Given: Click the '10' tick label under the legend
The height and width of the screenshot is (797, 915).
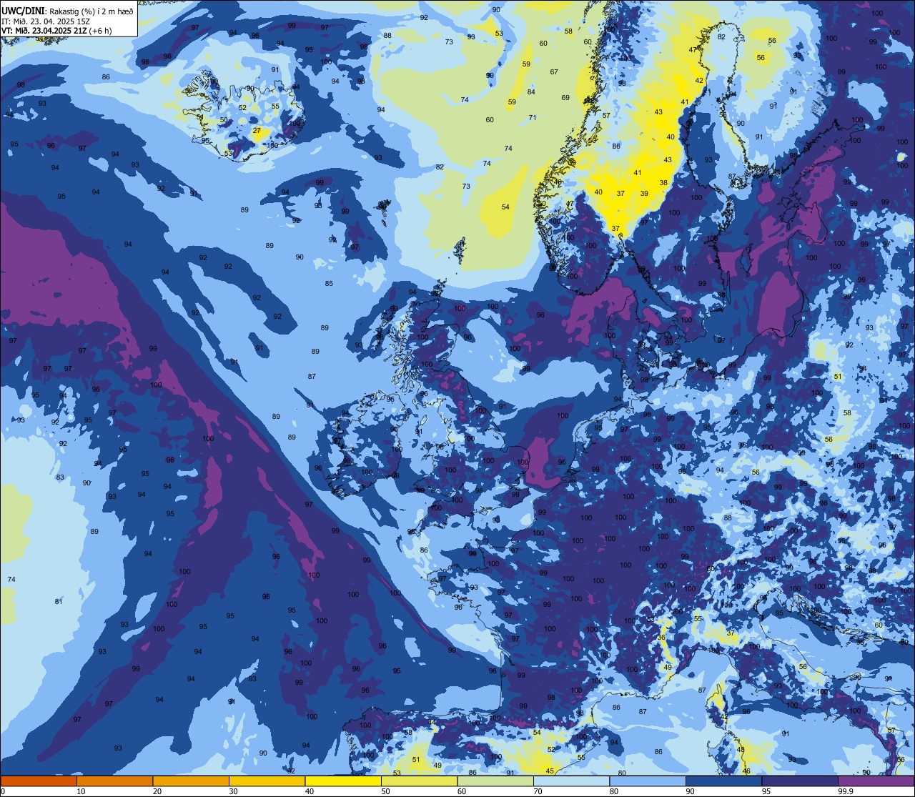Looking at the screenshot, I should [x=81, y=791].
